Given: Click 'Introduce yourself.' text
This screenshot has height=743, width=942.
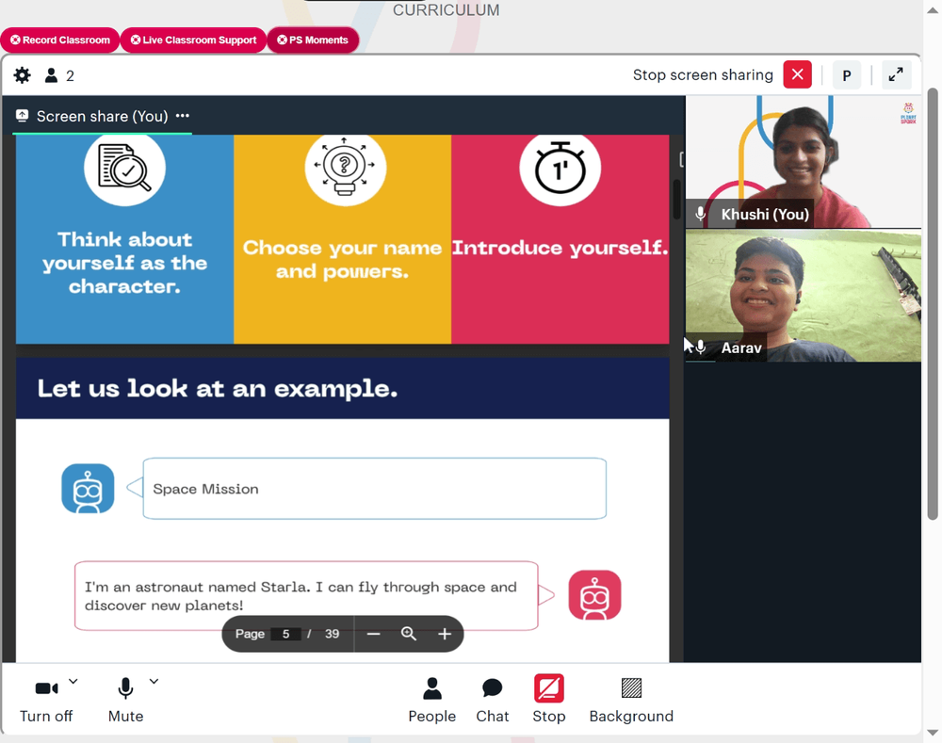Looking at the screenshot, I should pyautogui.click(x=560, y=248).
